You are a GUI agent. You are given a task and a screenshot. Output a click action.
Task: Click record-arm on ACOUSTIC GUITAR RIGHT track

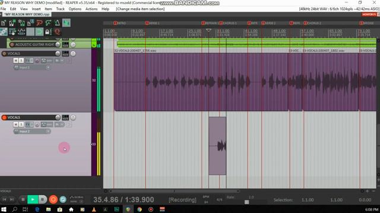[x=12, y=44]
